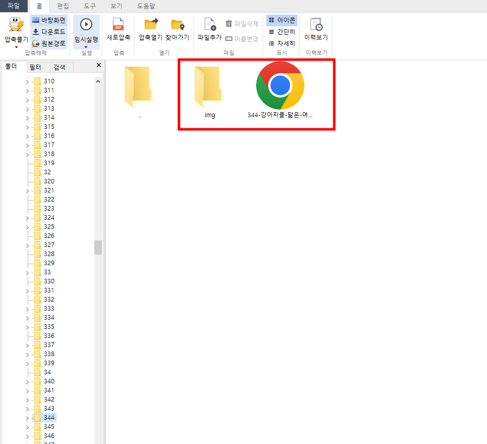Select the Chrome HTML file 344-강아지를-닮은-여...
Viewport: 487px width, 444px height.
(x=280, y=90)
